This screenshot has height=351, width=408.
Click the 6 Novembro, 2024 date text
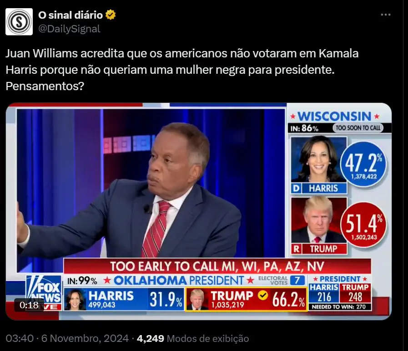click(85, 339)
